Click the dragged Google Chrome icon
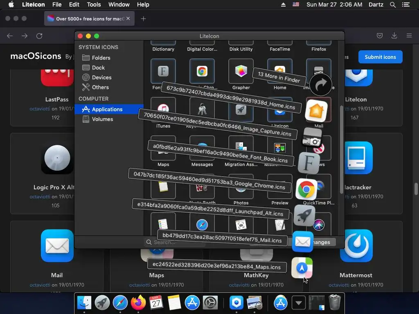The image size is (419, 314). 306,189
